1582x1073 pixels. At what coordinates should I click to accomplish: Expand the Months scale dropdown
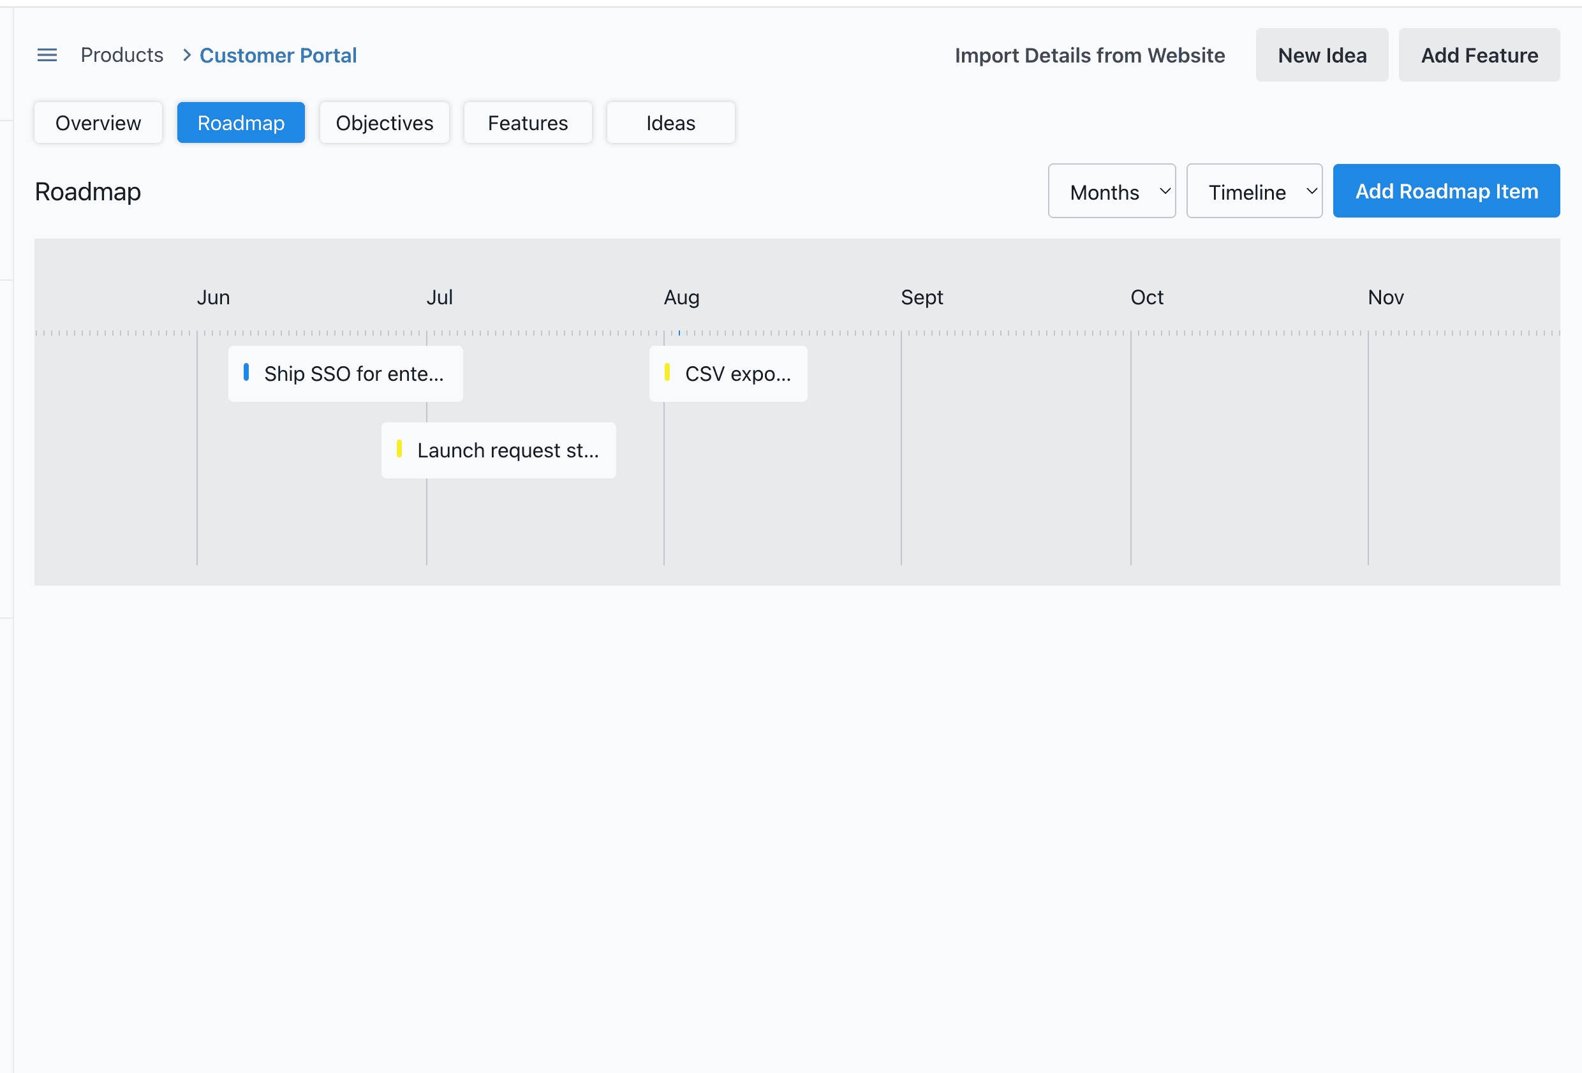pyautogui.click(x=1112, y=191)
